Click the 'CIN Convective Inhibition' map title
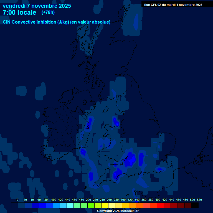 (57, 22)
